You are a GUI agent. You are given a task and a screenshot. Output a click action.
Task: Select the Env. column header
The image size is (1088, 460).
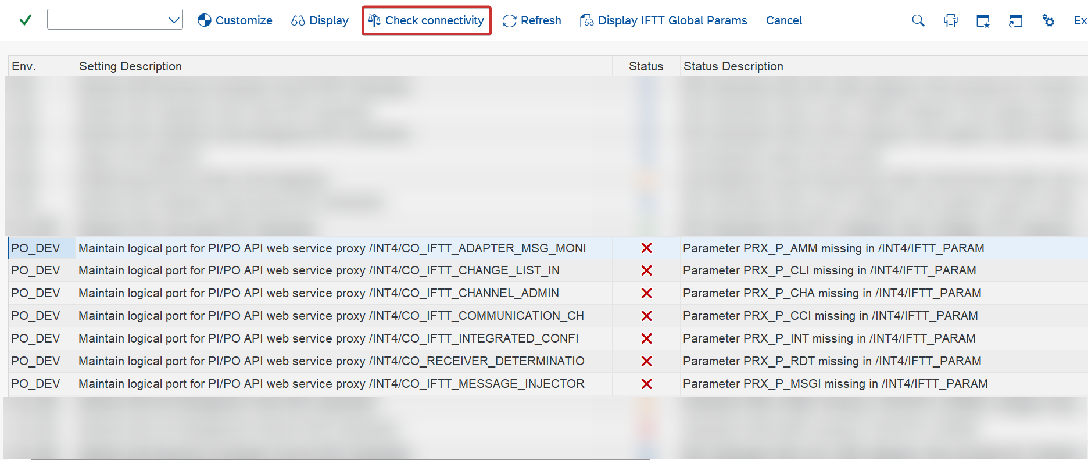pyautogui.click(x=42, y=66)
